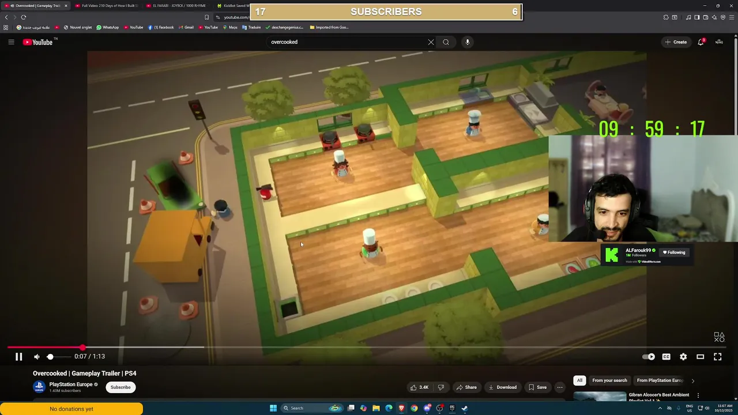This screenshot has width=738, height=415.
Task: Go back in browser history
Action: click(6, 17)
